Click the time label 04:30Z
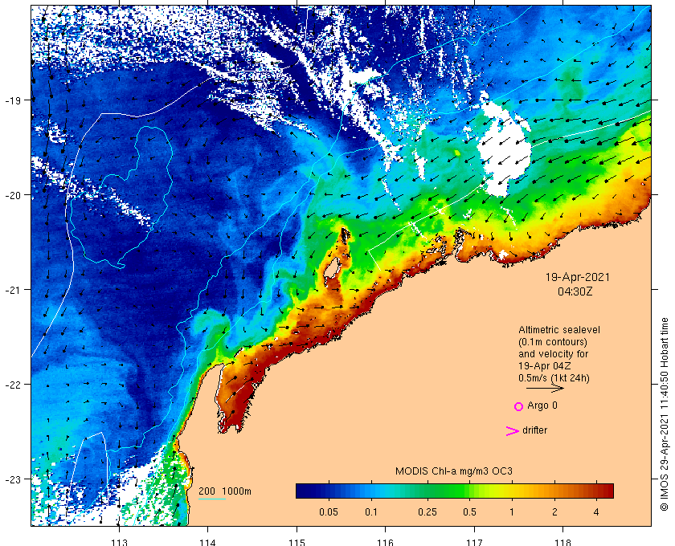This screenshot has width=675, height=546. coord(575,291)
